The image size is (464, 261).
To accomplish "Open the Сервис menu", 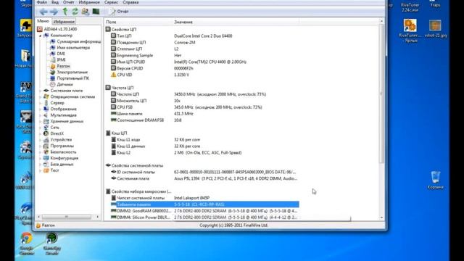I will pyautogui.click(x=111, y=2).
